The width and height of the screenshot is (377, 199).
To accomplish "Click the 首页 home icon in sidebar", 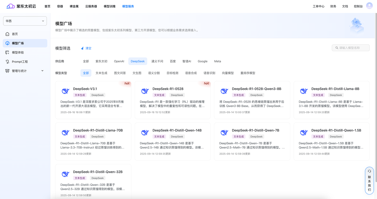I will tap(7, 34).
